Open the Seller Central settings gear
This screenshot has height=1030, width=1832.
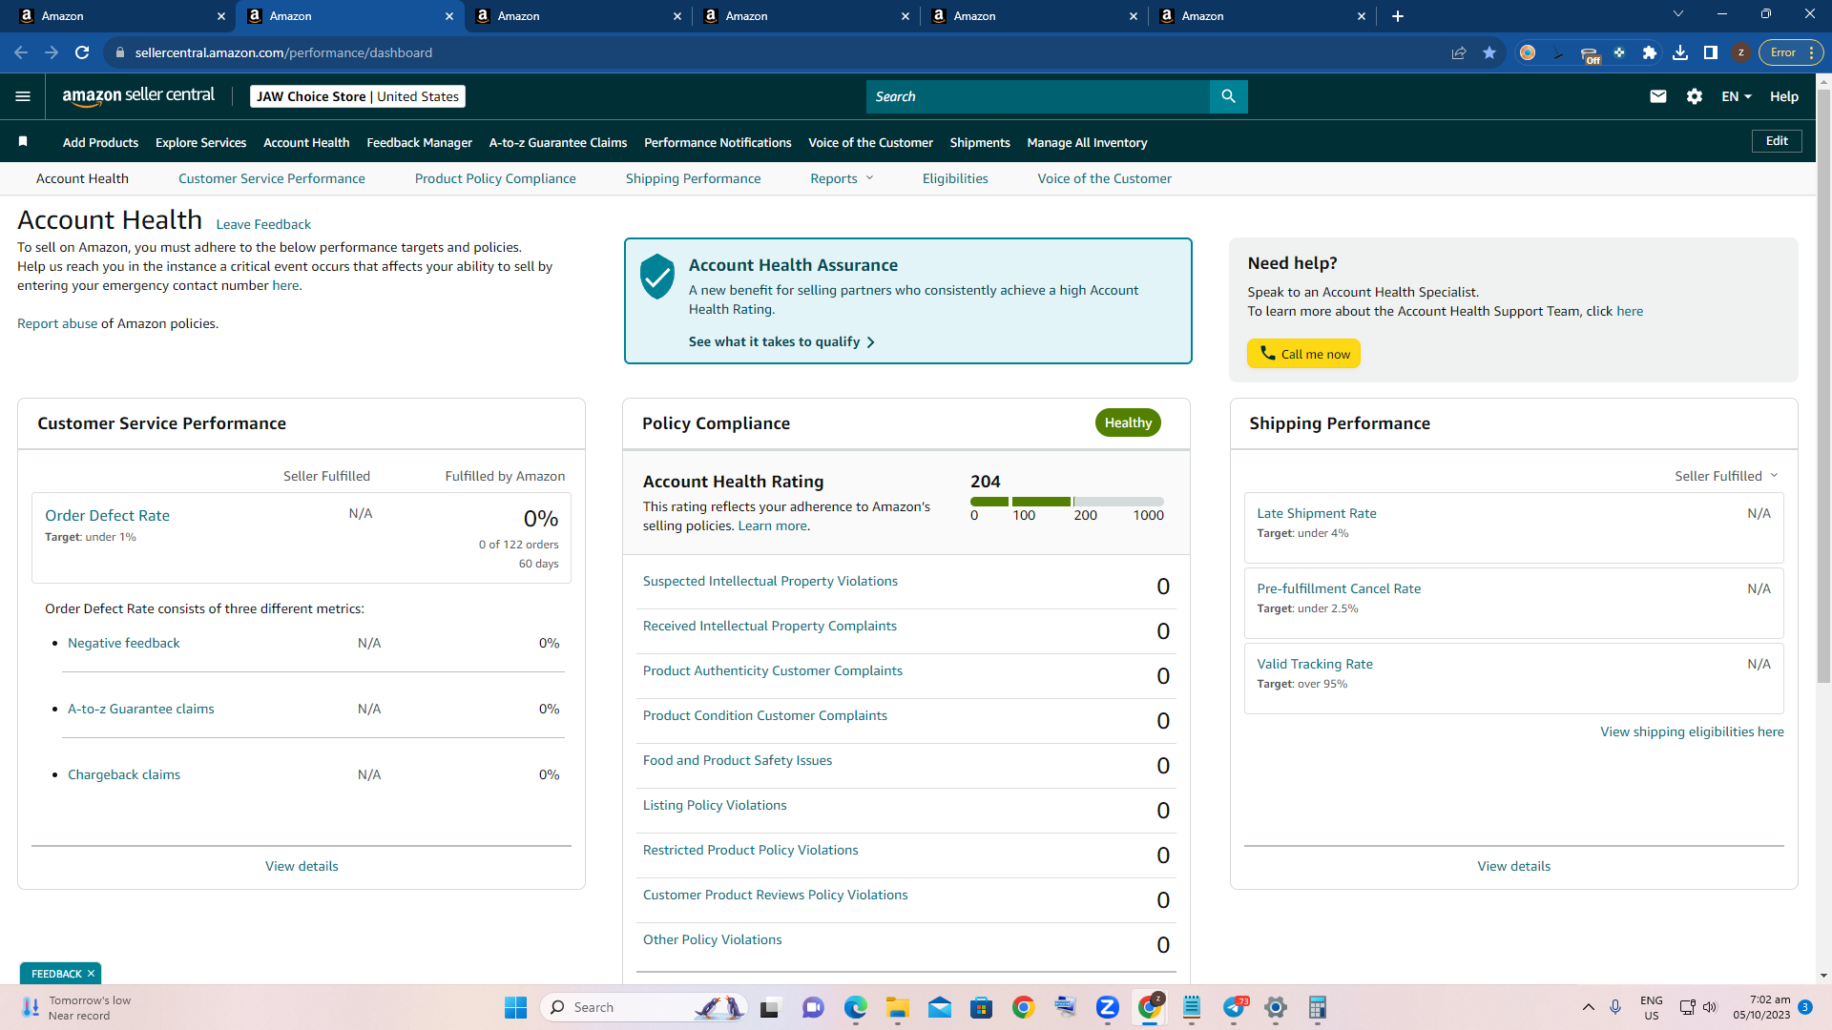pos(1695,96)
